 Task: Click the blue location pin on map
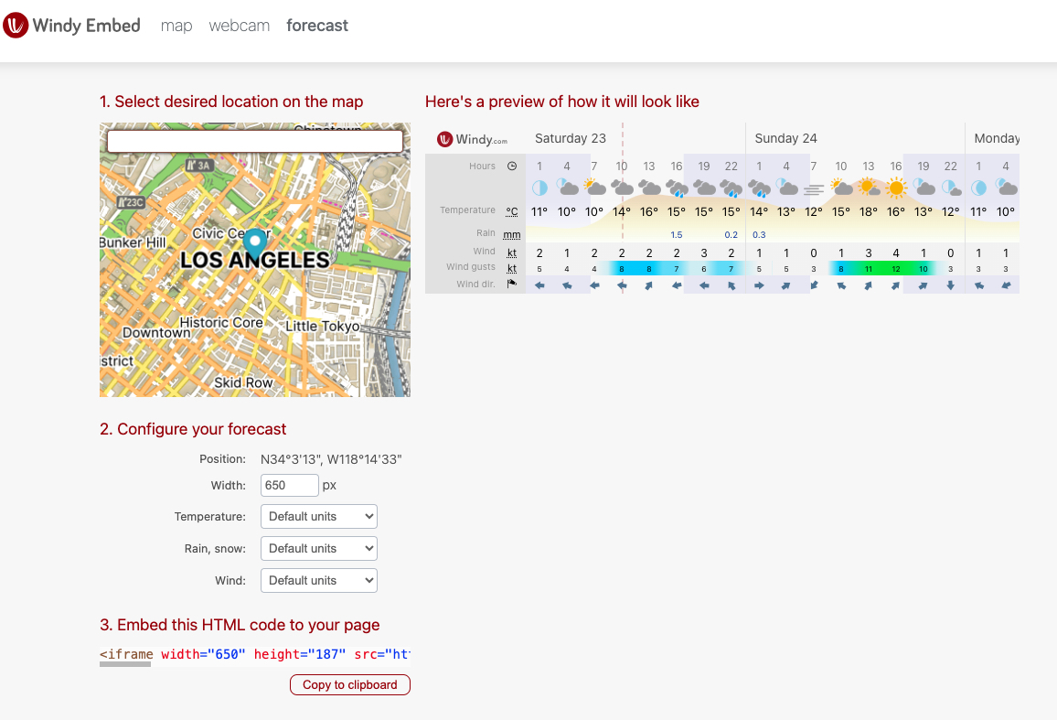(254, 243)
